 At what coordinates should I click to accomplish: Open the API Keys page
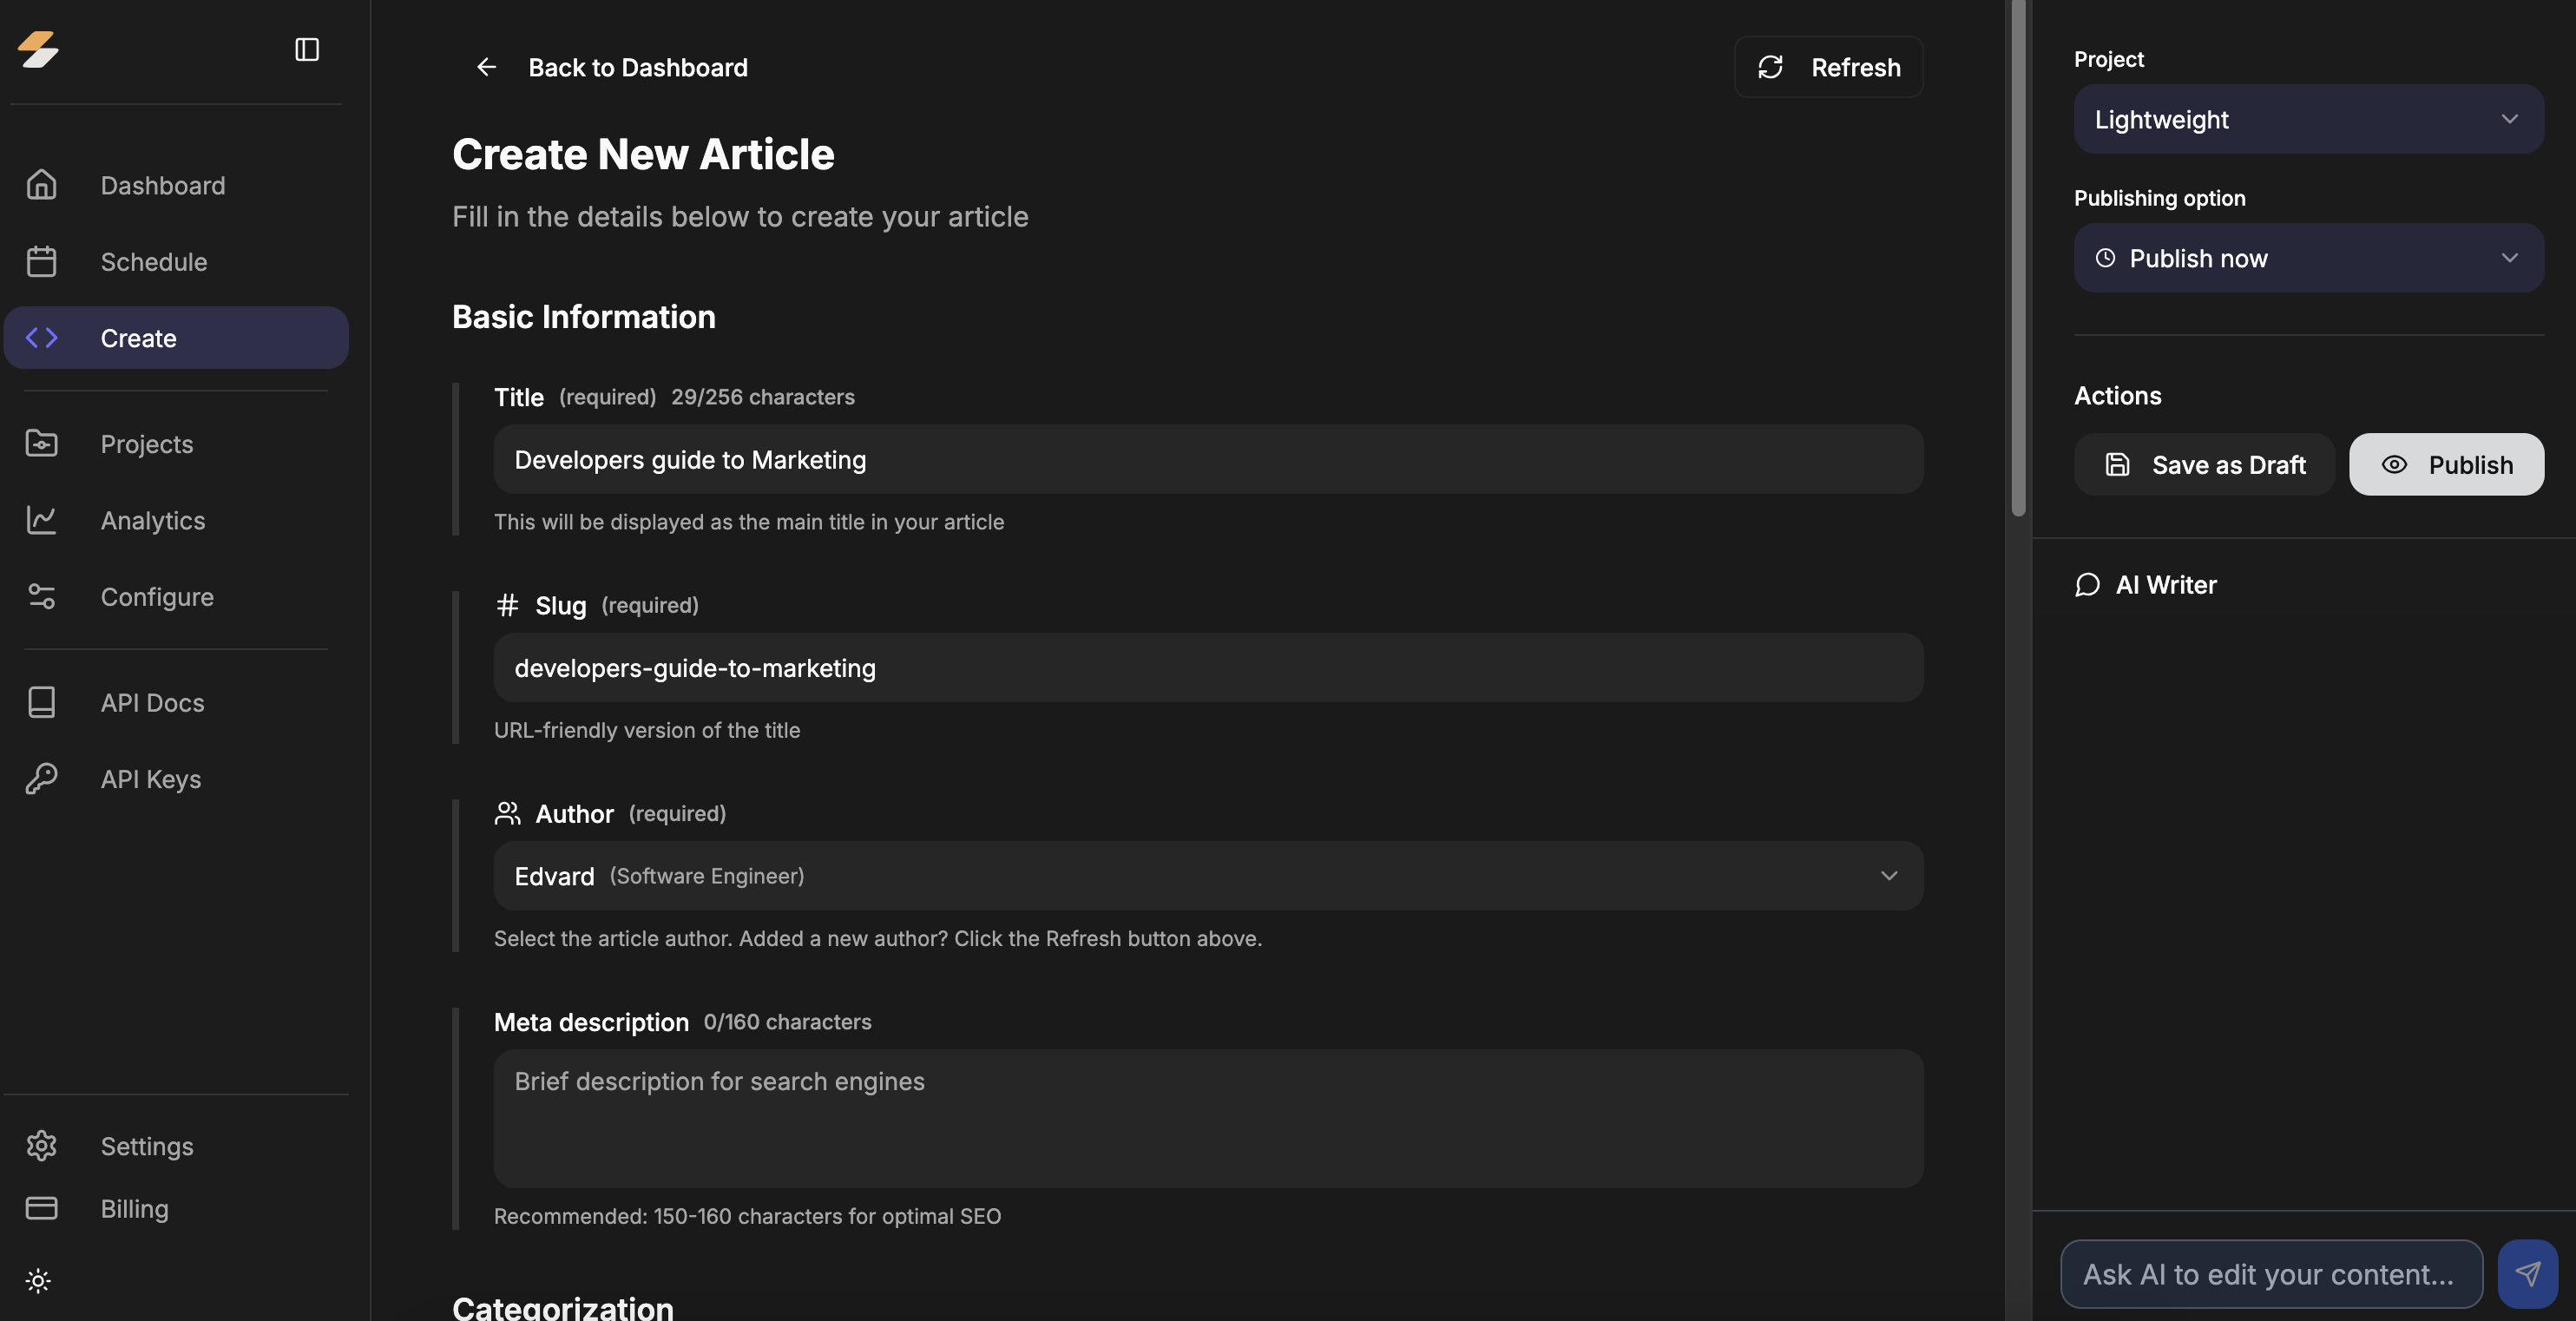(x=150, y=779)
